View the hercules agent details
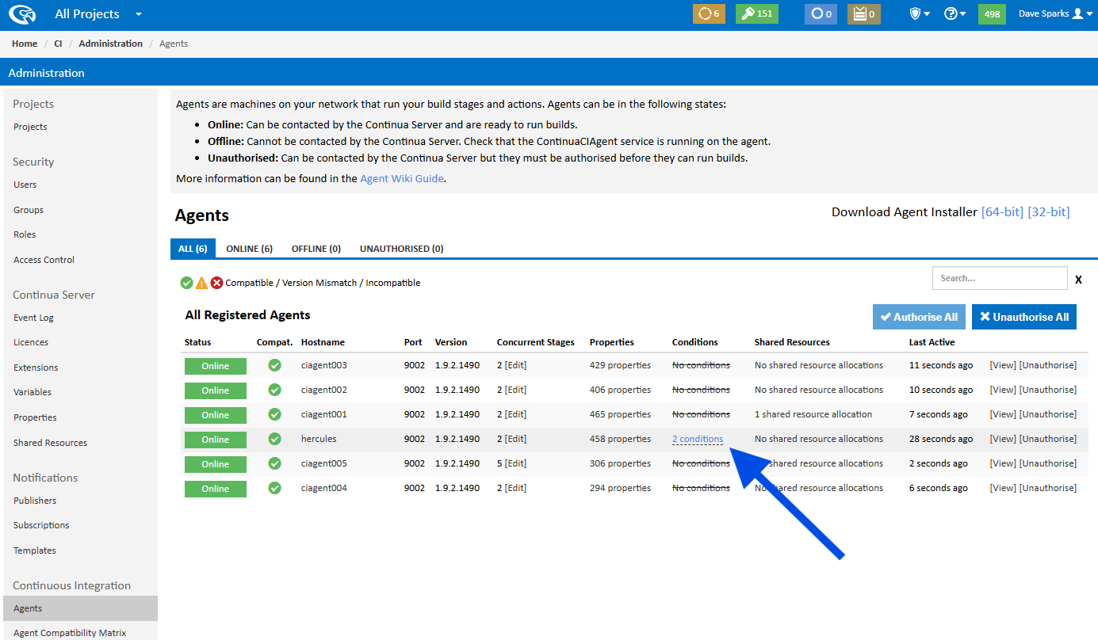This screenshot has width=1098, height=640. [1003, 439]
